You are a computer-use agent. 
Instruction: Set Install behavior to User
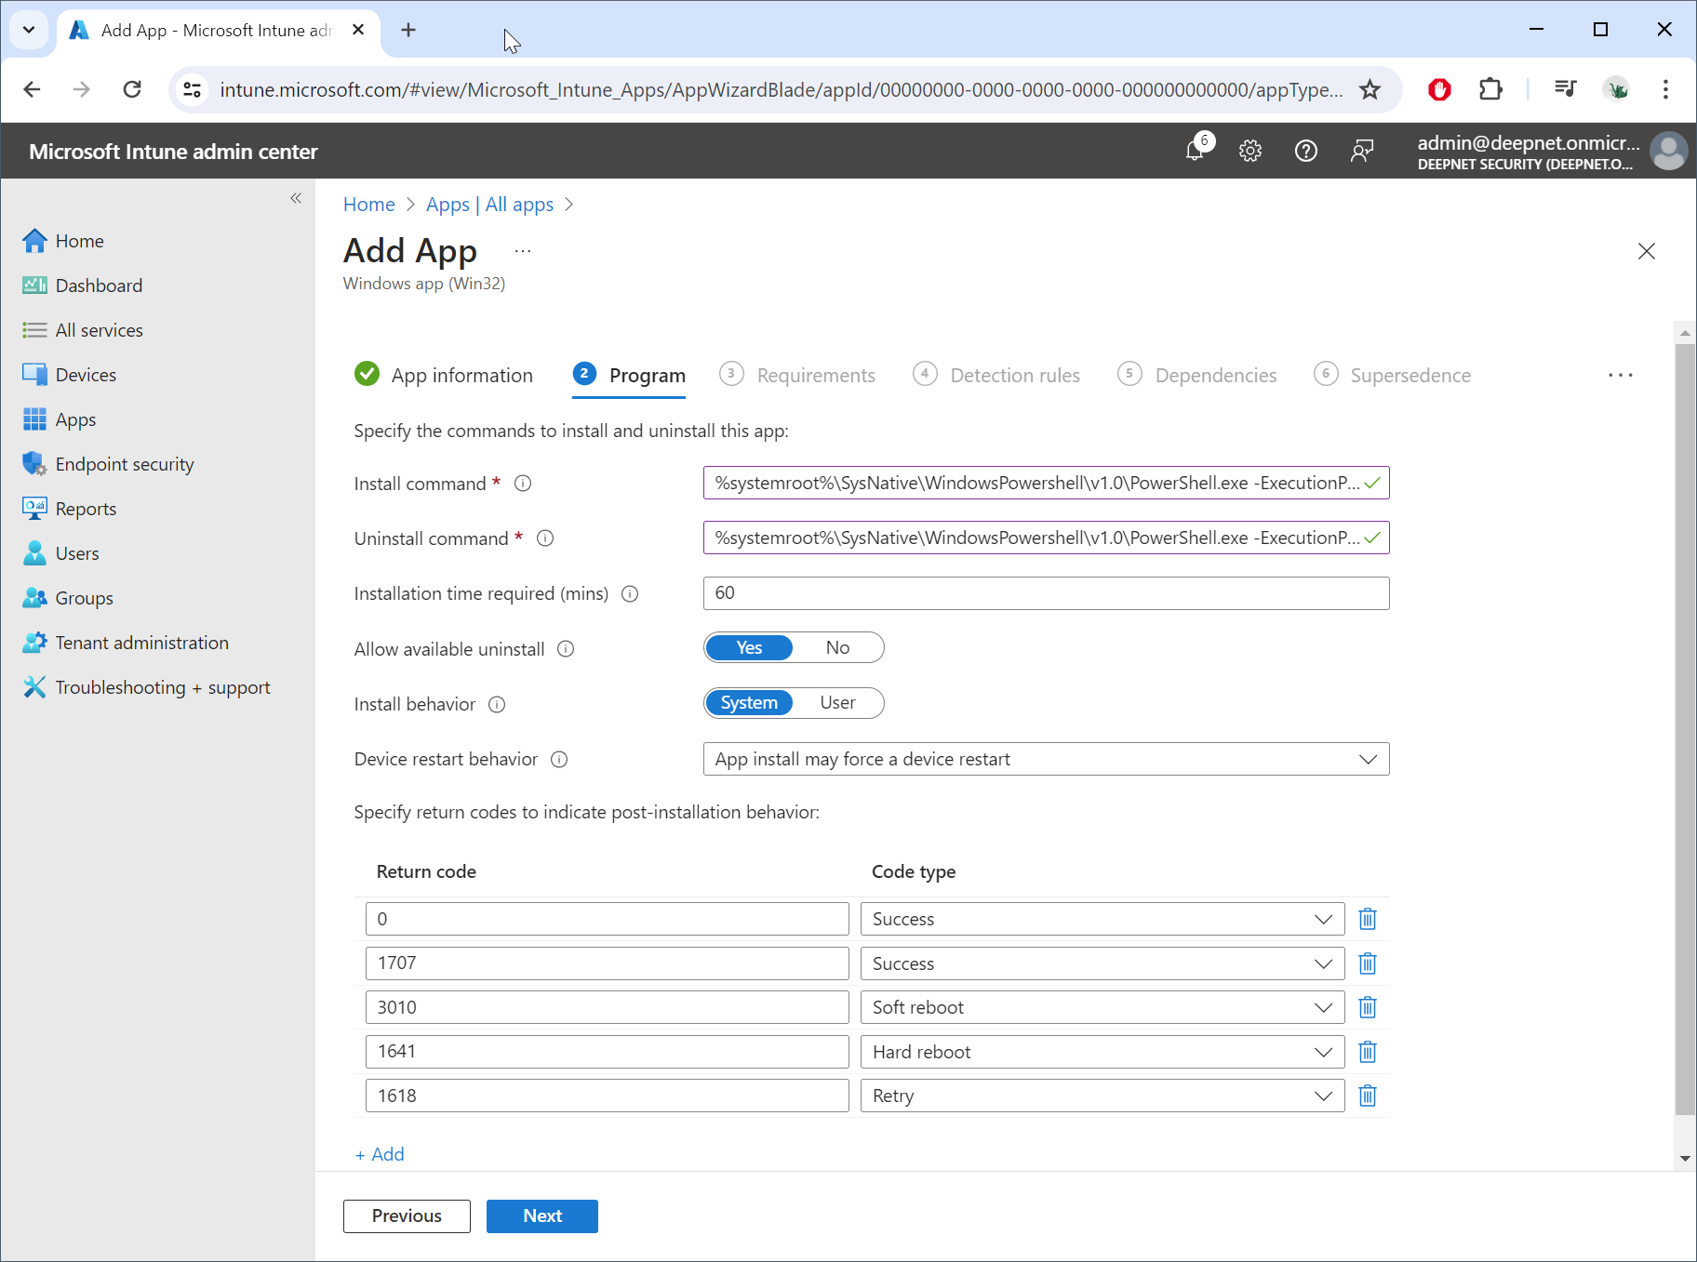(x=837, y=703)
